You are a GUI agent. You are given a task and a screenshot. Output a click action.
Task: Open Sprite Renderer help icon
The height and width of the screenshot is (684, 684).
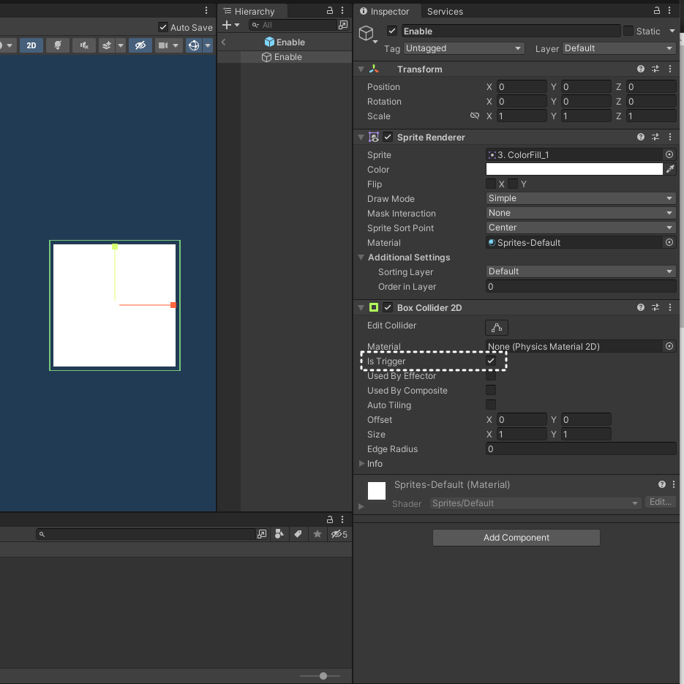point(640,137)
